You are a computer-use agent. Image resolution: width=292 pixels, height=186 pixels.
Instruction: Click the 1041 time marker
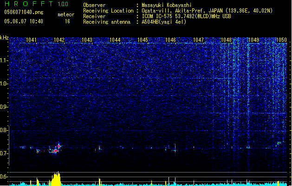coord(31,40)
